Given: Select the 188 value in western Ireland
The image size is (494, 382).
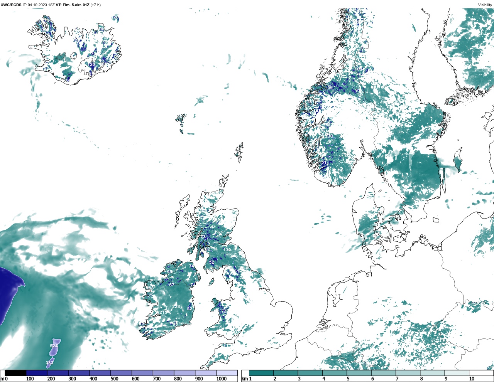Looking at the screenshot, I should pos(150,288).
